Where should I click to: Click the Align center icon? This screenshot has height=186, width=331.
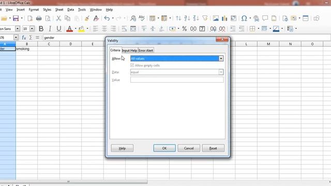coord(104,29)
